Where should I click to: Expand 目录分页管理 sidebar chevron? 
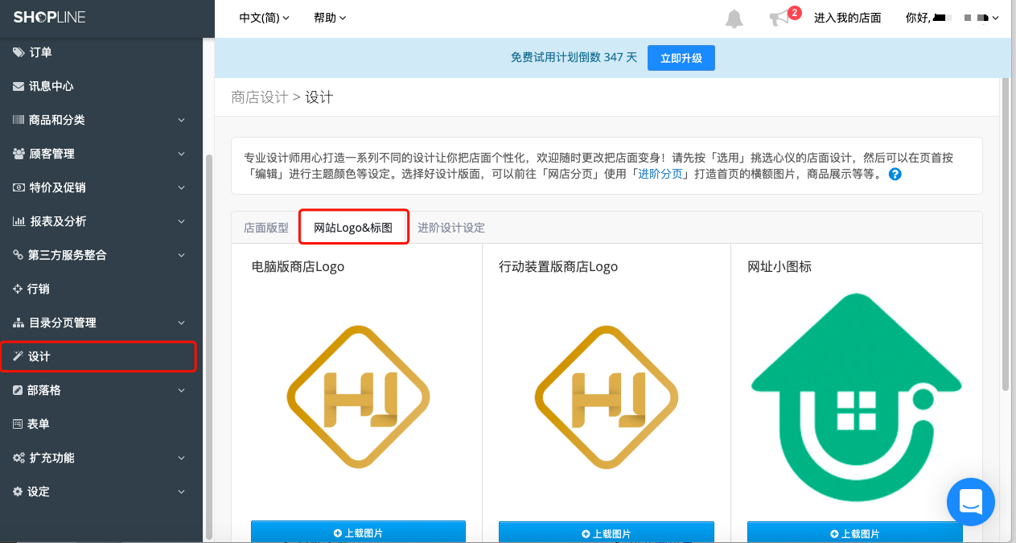coord(181,323)
